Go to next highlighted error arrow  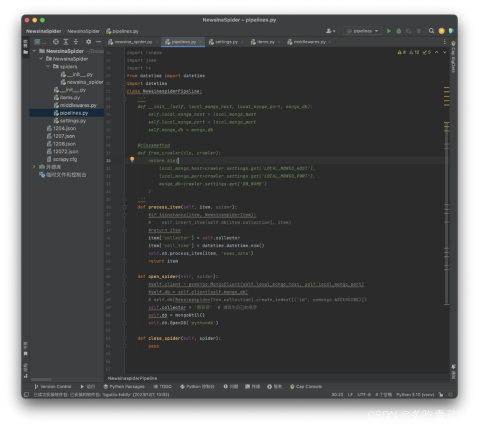445,52
